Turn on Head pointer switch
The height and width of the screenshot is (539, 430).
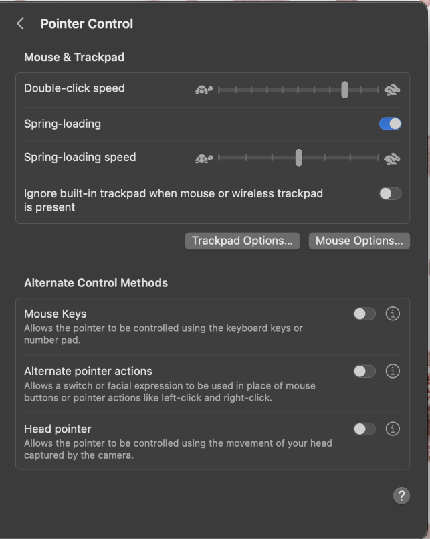tap(364, 429)
